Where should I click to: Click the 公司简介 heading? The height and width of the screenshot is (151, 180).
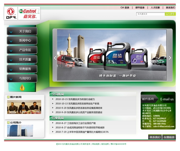click(x=16, y=123)
